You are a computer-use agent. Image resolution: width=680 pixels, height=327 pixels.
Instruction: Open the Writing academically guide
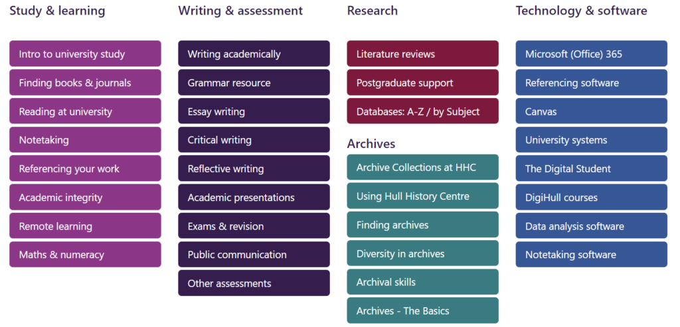[254, 54]
